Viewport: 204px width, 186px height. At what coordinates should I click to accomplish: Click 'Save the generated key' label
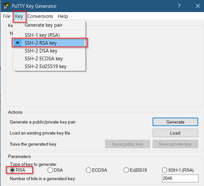click(x=33, y=144)
